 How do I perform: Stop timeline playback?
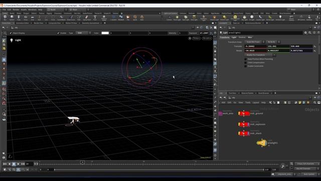pyautogui.click(x=14, y=164)
